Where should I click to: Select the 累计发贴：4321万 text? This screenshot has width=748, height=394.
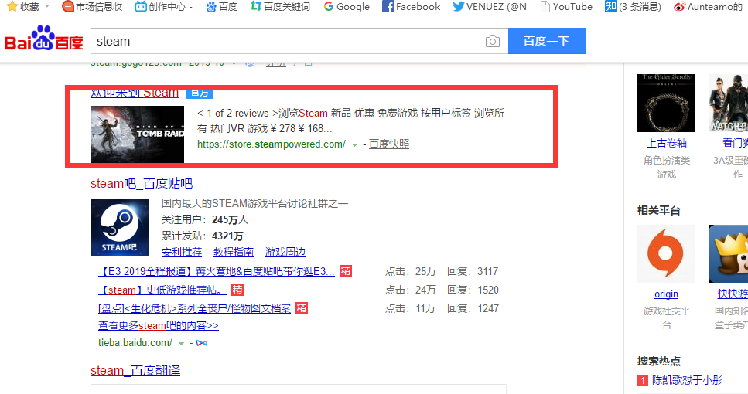click(x=203, y=236)
